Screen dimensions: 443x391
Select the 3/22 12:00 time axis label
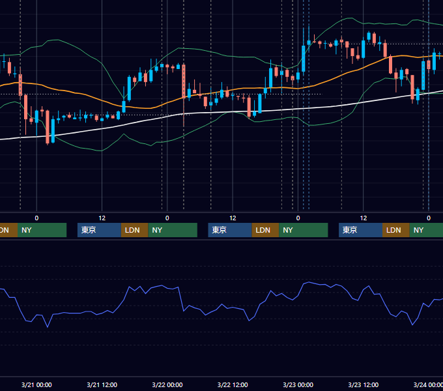point(233,384)
